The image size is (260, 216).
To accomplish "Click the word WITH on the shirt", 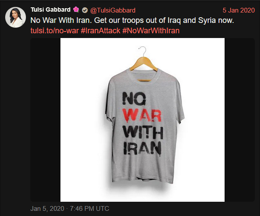I will [x=143, y=130].
